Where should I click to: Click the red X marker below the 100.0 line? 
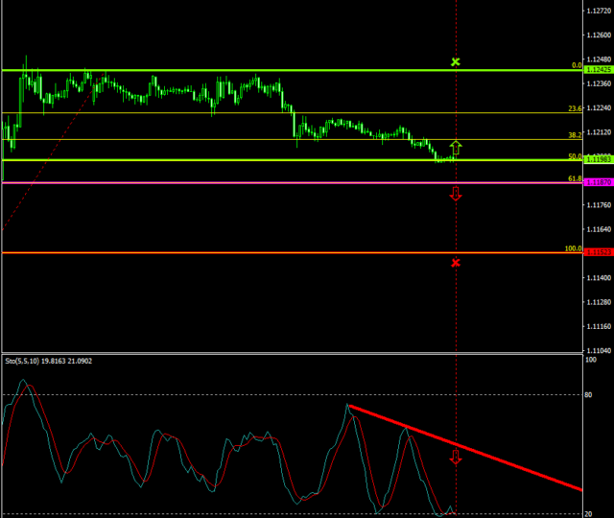click(x=456, y=262)
